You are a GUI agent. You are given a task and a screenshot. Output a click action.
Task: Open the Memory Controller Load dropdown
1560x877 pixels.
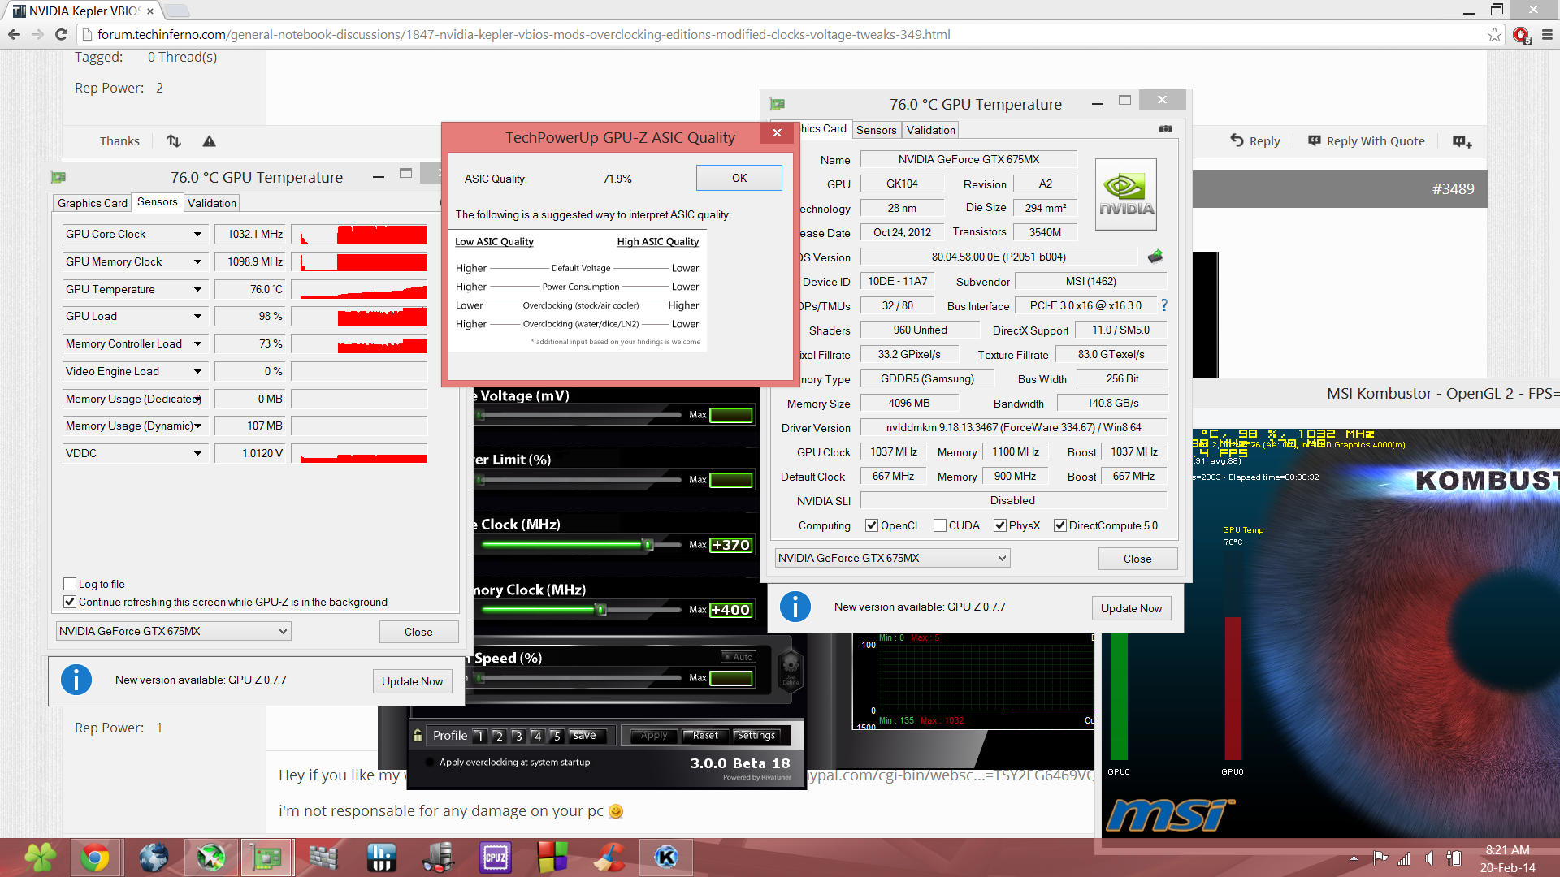pos(197,343)
